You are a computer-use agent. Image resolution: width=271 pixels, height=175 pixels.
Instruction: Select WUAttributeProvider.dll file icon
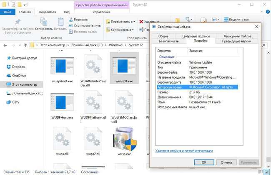93,66
